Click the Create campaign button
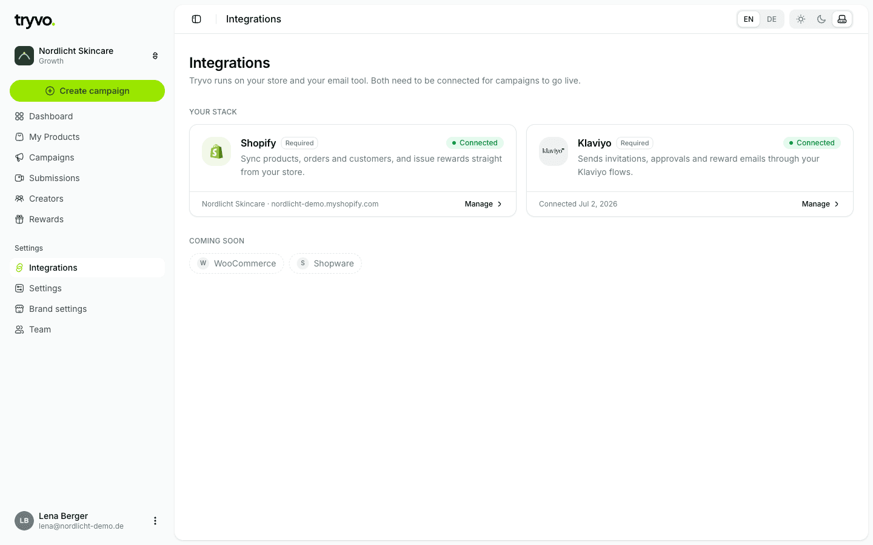 87,91
